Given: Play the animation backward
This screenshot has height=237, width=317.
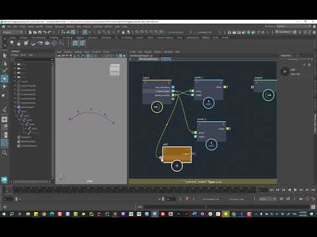Looking at the screenshot, I should pos(289,190).
